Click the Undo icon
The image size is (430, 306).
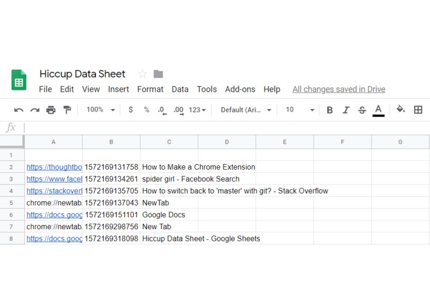pos(19,110)
